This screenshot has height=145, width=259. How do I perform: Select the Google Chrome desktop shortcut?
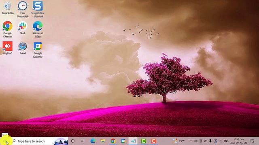point(7,29)
